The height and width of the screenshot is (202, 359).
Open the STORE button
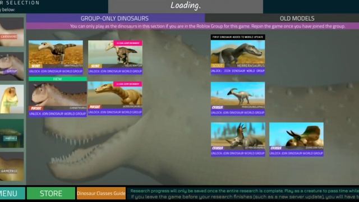pos(51,193)
